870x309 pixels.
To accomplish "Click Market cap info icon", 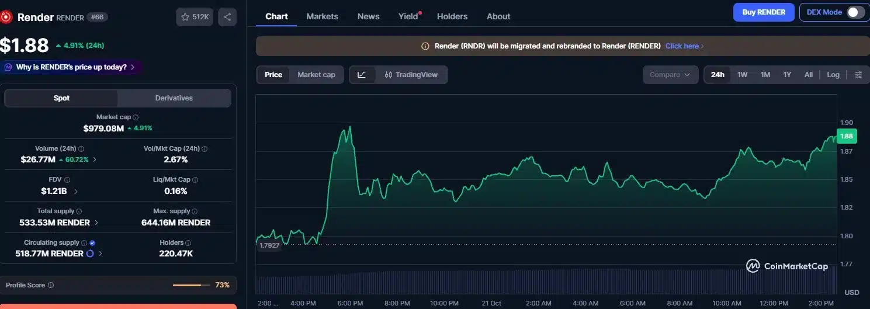I will 136,117.
